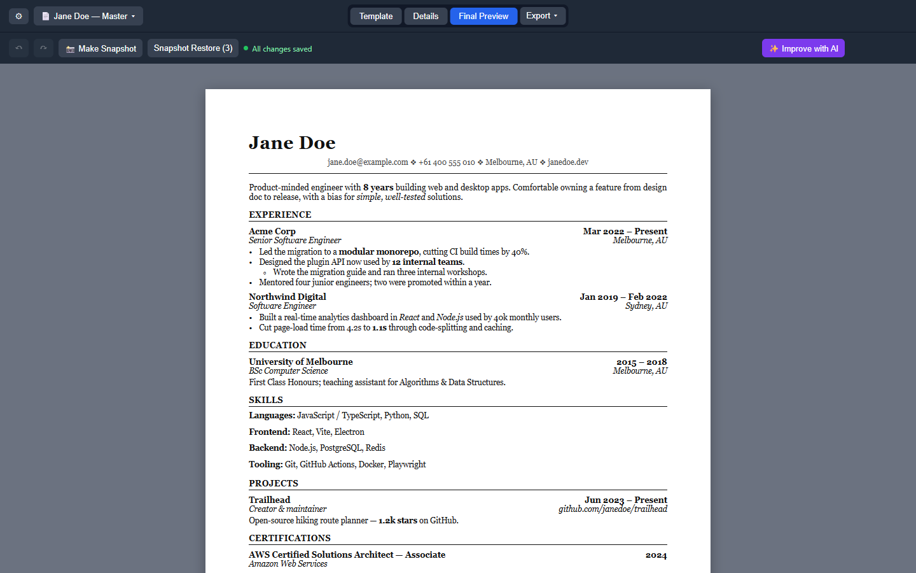This screenshot has width=916, height=573.
Task: Open the Jane Doe — Master resume dropdown
Action: (88, 16)
